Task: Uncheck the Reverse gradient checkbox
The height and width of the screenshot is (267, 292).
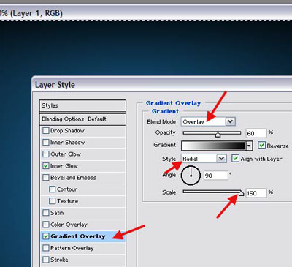Action: coord(261,146)
